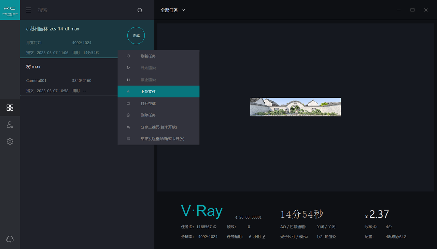Choose 打开存储 from context menu
Screen dimensions: 437x249
(x=158, y=104)
